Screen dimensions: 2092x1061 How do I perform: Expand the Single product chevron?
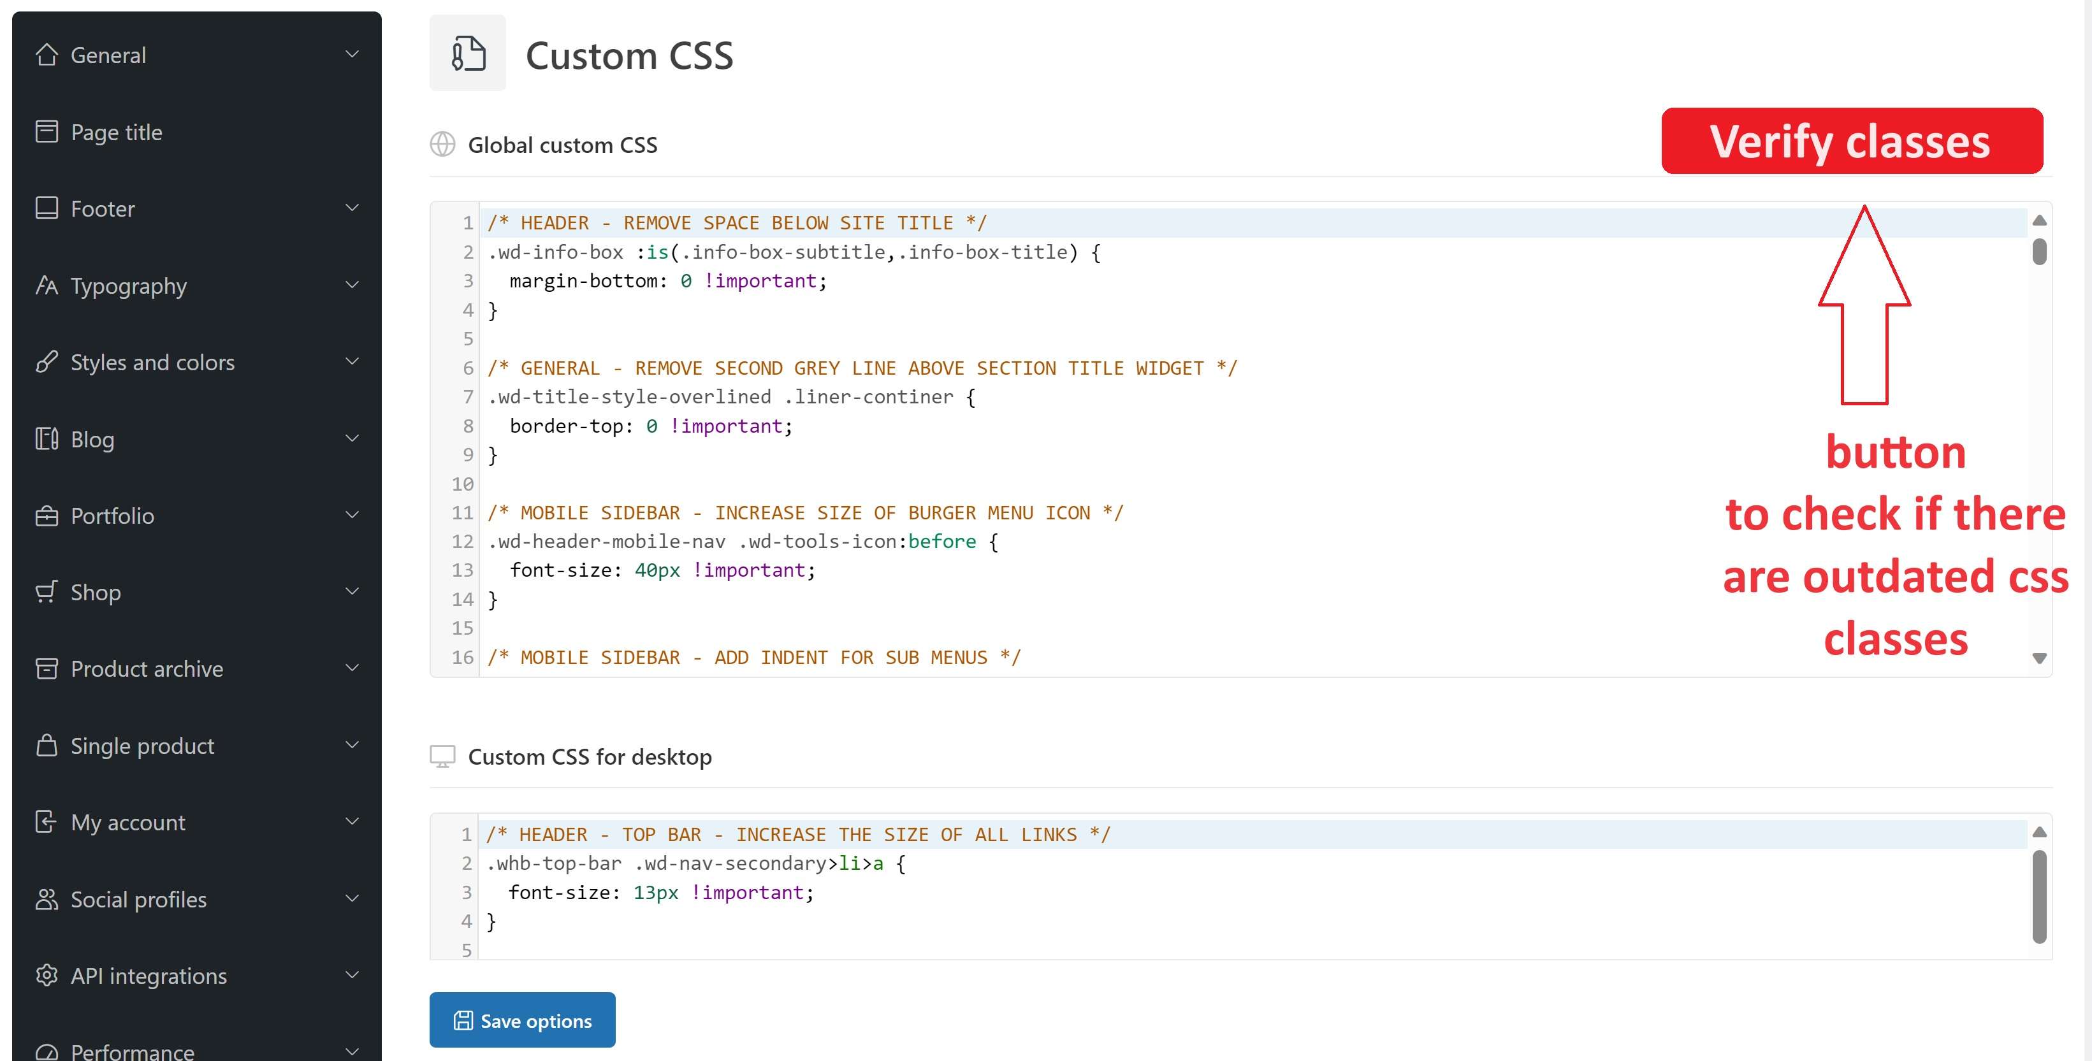tap(352, 744)
